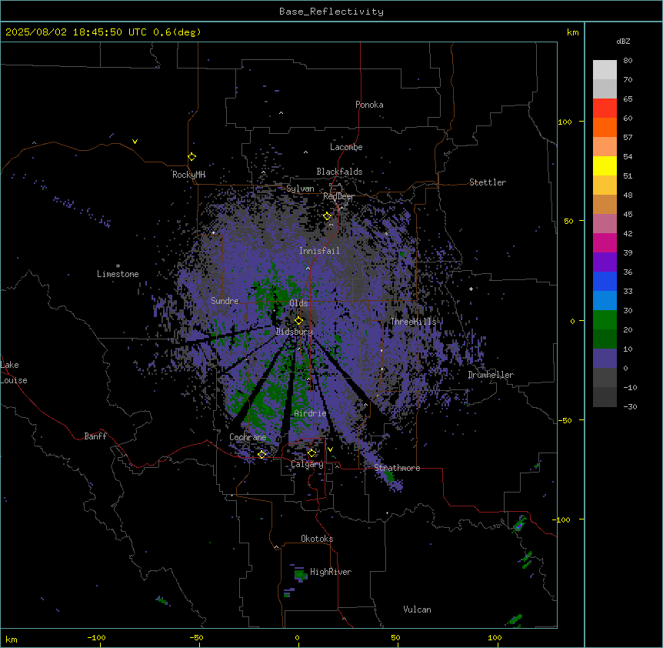
Task: Select the slate-purple swatch between 10 and 0
Action: [605, 359]
